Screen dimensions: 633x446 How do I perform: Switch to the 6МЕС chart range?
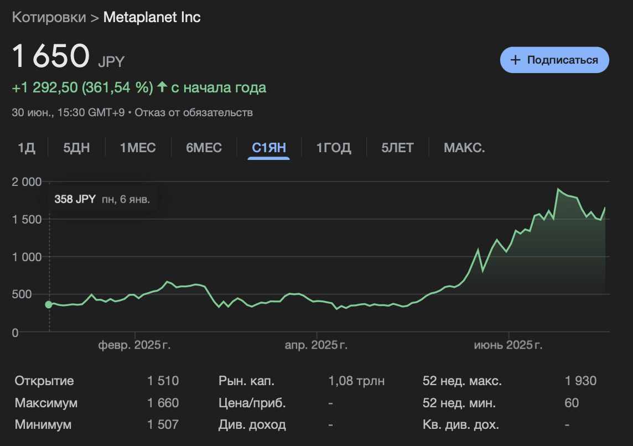[204, 148]
